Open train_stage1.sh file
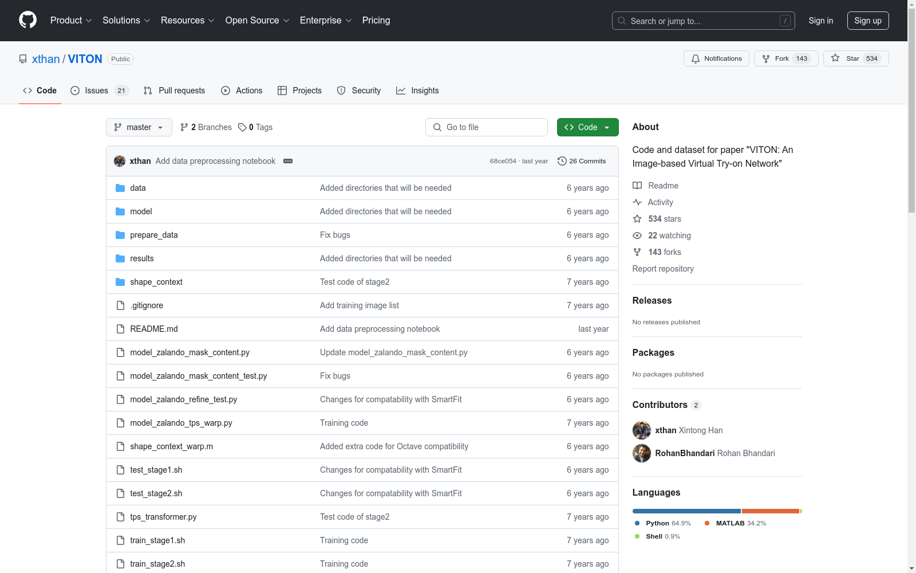This screenshot has width=916, height=573. (157, 540)
